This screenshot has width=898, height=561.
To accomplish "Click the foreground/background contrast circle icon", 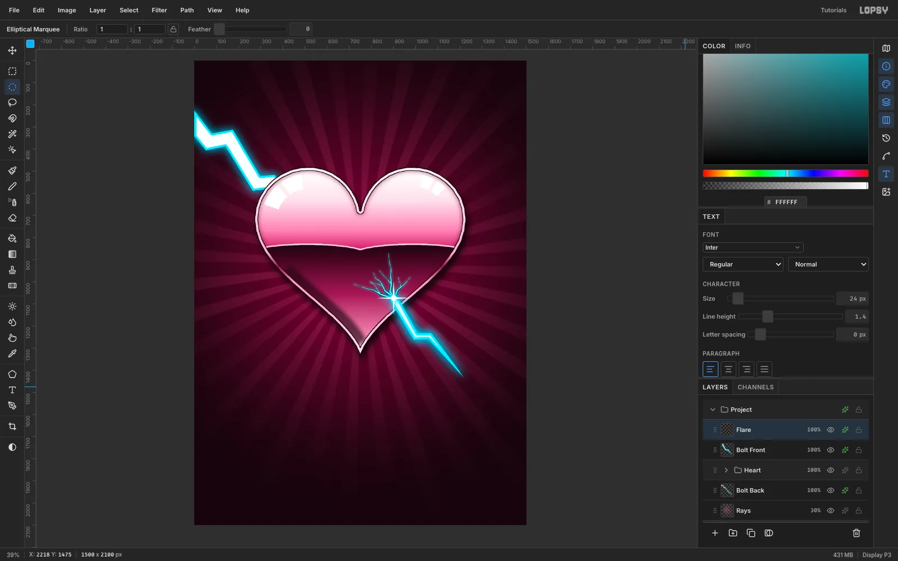I will point(12,447).
